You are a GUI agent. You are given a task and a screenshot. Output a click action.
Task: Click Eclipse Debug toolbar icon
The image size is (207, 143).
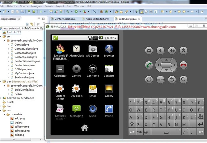coord(68,12)
